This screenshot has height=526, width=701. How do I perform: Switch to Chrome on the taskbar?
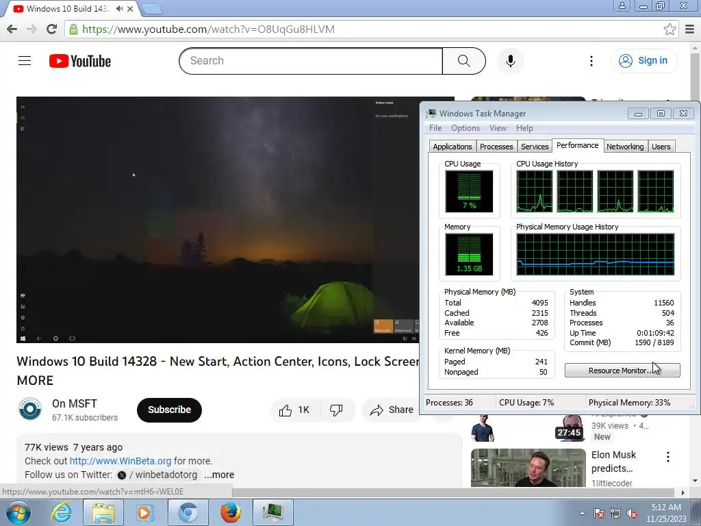click(x=188, y=512)
